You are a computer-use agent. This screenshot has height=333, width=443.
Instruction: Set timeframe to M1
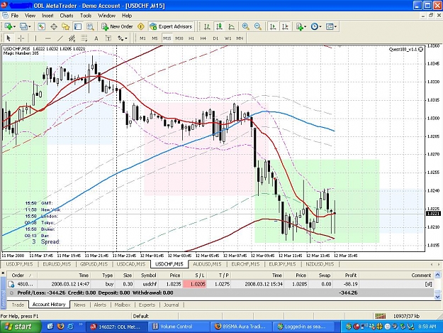tap(142, 38)
